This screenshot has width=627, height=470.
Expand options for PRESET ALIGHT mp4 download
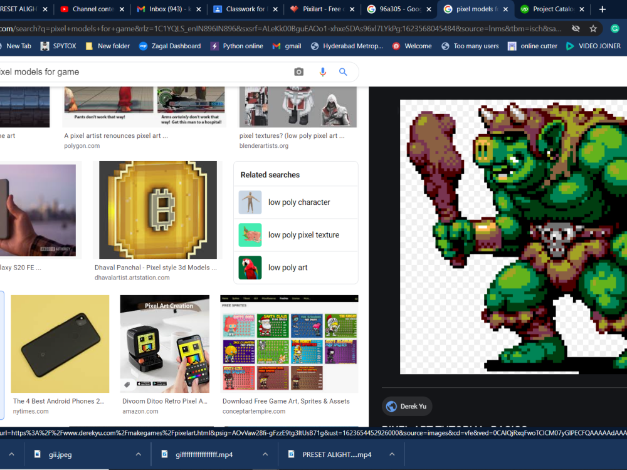(392, 454)
